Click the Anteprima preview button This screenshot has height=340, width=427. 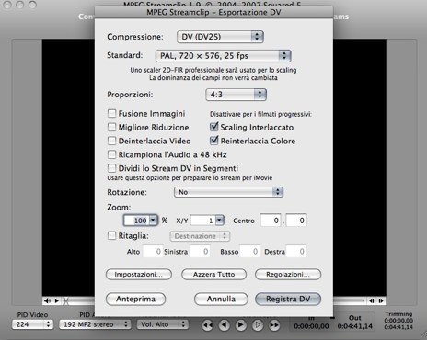tap(135, 299)
